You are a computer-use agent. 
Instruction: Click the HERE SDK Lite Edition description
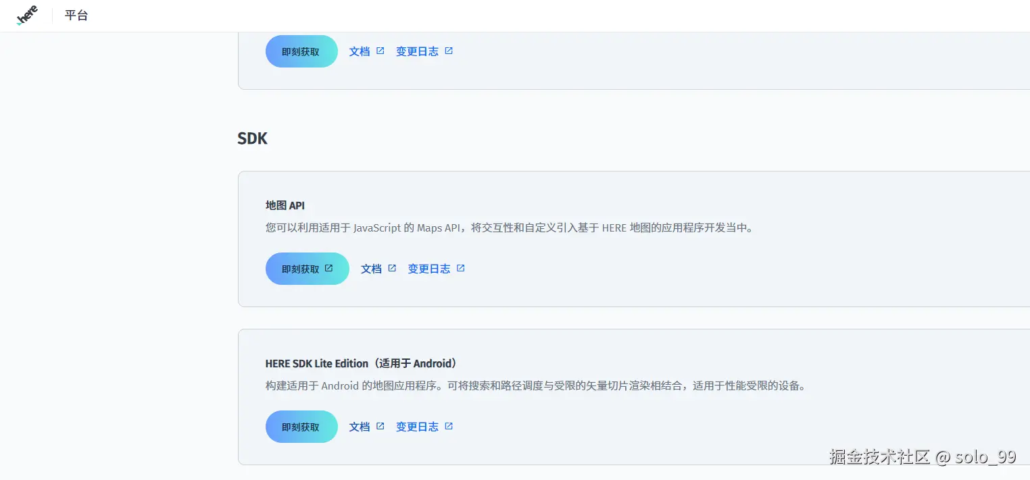(x=536, y=386)
